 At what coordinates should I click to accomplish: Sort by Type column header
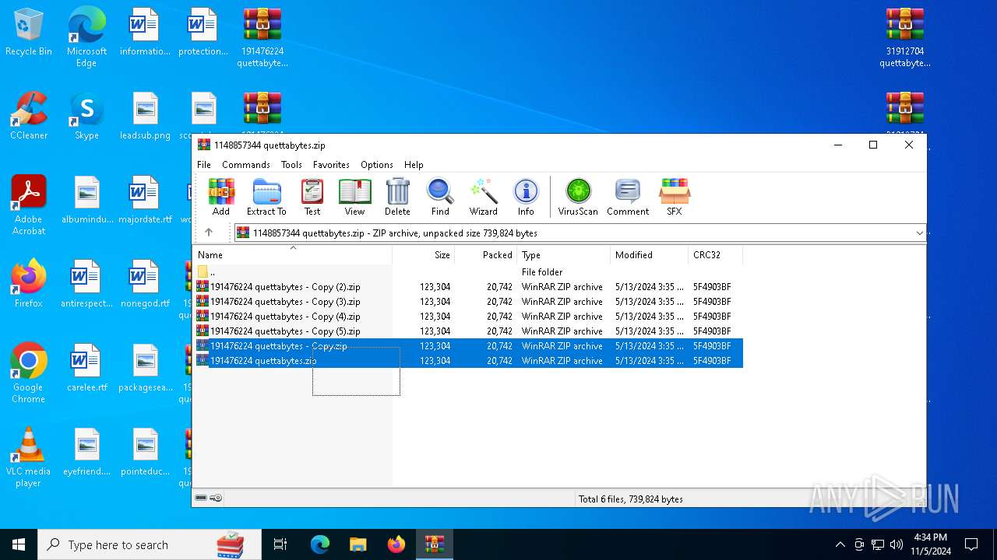[563, 254]
